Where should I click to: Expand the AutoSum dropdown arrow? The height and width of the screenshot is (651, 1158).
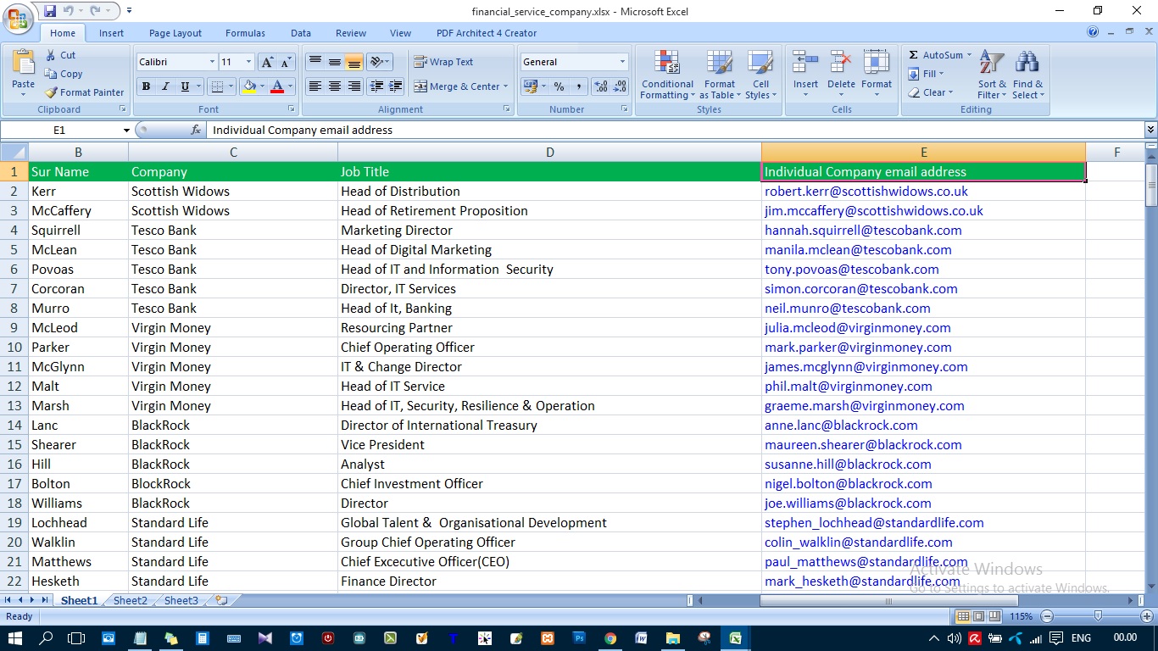point(970,55)
